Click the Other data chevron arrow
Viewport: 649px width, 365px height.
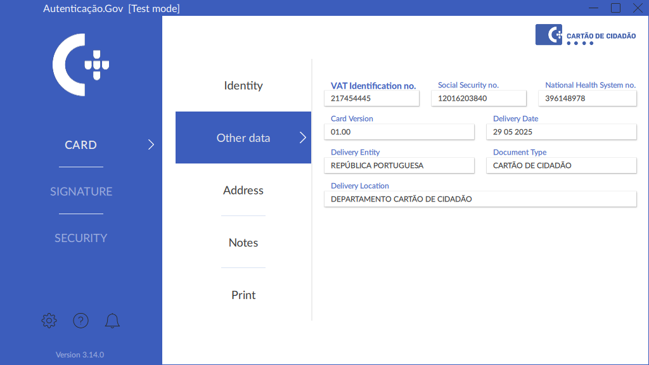pyautogui.click(x=302, y=138)
